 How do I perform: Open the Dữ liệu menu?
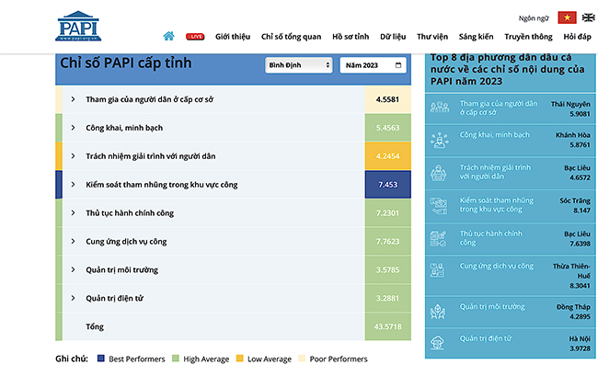pos(393,37)
